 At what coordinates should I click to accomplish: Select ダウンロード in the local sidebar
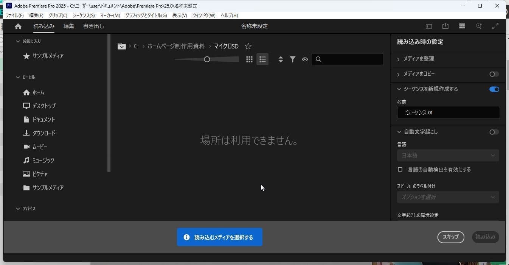pyautogui.click(x=43, y=133)
